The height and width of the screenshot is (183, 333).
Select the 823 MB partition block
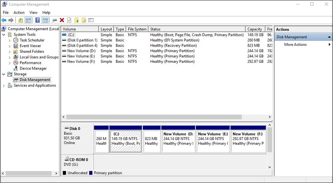(x=151, y=139)
